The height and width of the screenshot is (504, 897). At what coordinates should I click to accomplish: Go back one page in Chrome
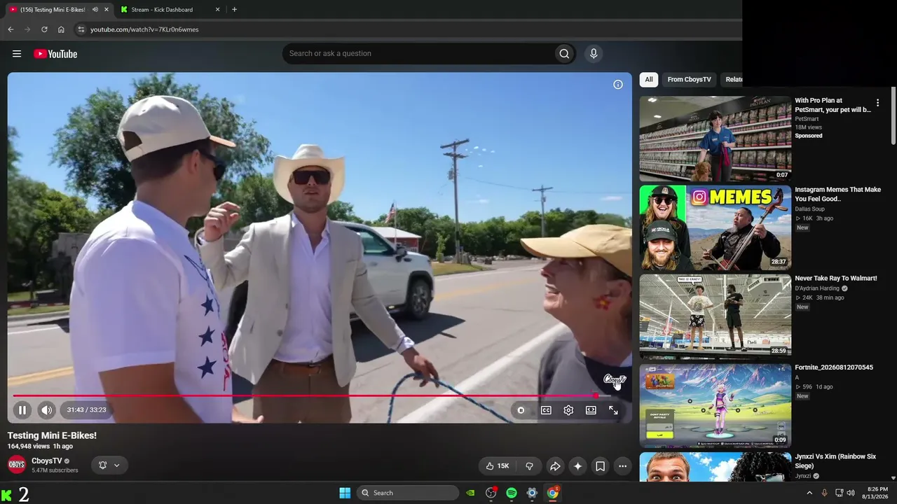[11, 29]
